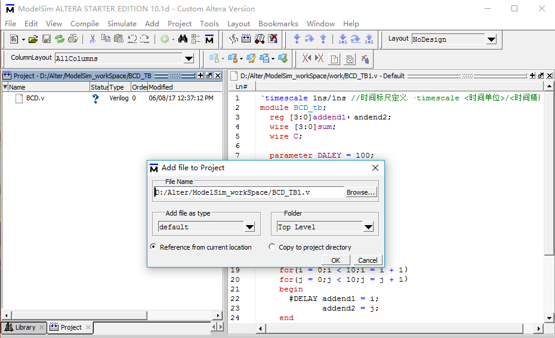Viewport: 555px width, 338px height.
Task: Click the Previous Difference red X icon
Action: 307,58
